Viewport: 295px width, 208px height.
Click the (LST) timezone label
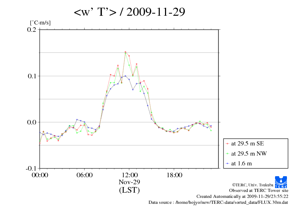tap(129, 190)
